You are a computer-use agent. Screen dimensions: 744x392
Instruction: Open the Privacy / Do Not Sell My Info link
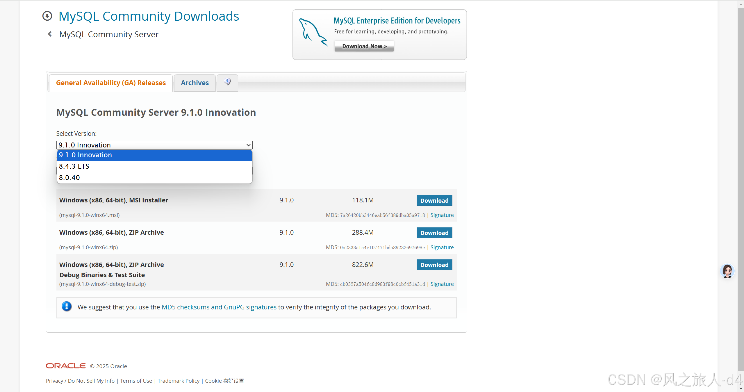coord(80,381)
